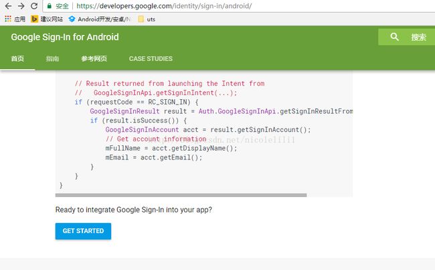435x270 pixels.
Task: Click 'if (requestCode == RC_SIGN_IN) {' line
Action: (x=137, y=102)
